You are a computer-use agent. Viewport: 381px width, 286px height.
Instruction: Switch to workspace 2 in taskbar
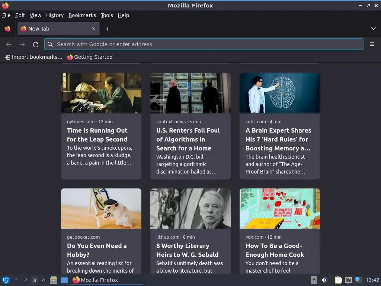[25, 280]
